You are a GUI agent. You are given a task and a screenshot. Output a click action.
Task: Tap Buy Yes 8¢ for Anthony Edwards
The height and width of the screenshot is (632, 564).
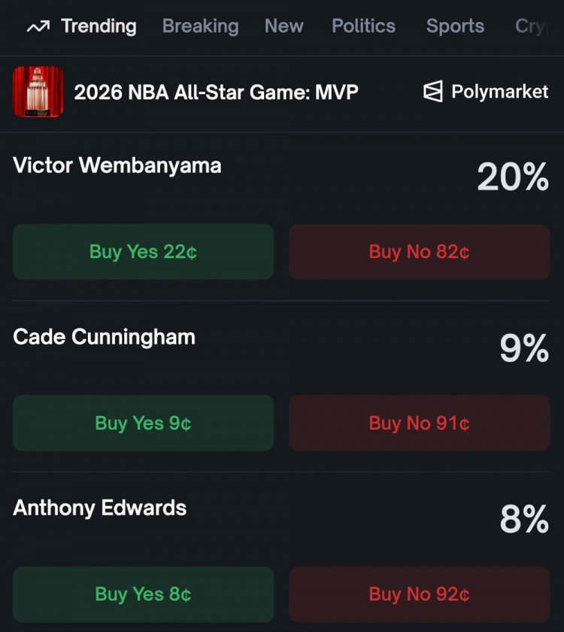143,594
